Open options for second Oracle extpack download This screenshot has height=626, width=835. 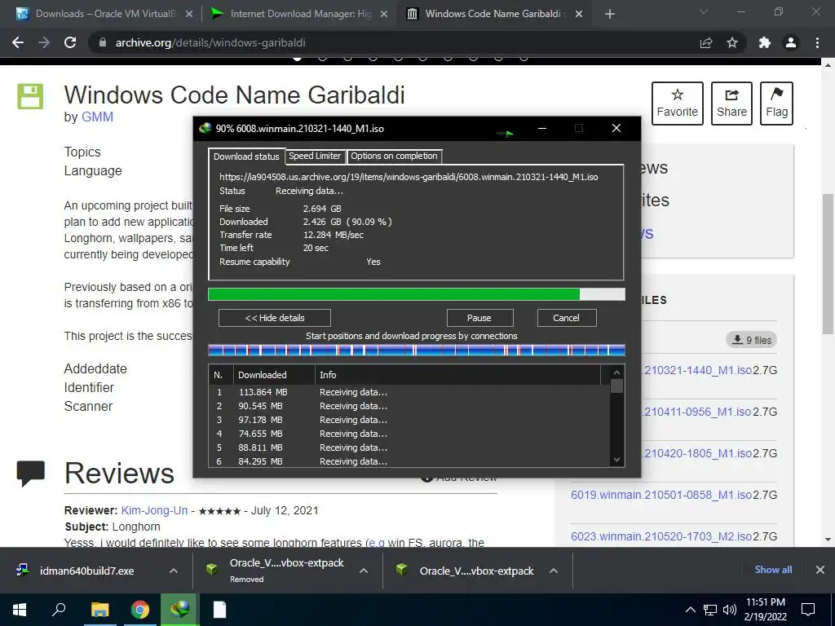click(x=554, y=571)
